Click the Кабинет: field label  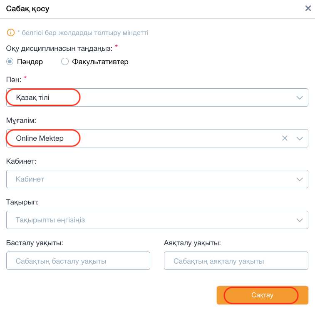pos(21,161)
